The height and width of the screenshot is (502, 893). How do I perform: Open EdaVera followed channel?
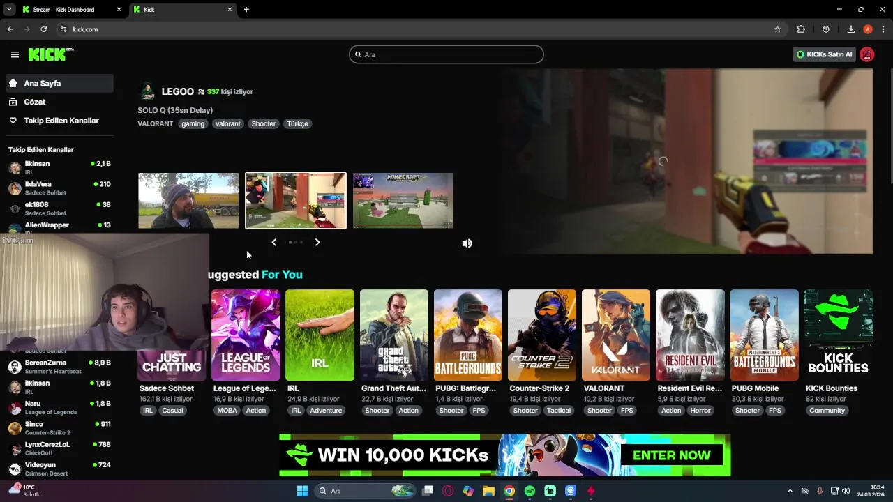click(x=59, y=188)
